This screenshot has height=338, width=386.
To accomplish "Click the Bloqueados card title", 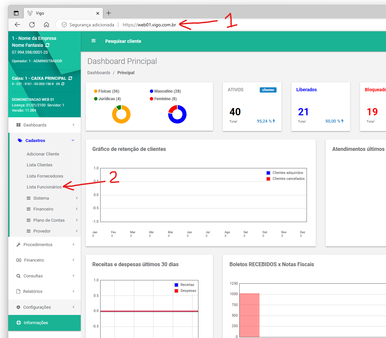I will 375,90.
